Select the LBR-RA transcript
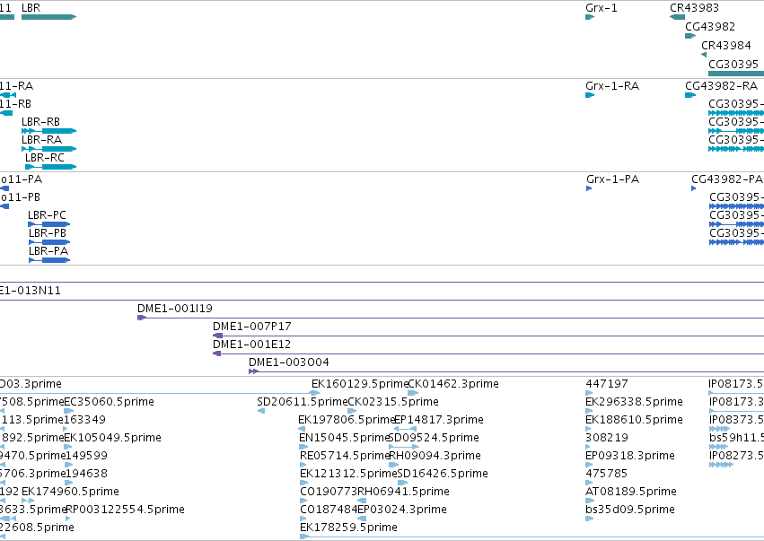 coord(48,149)
